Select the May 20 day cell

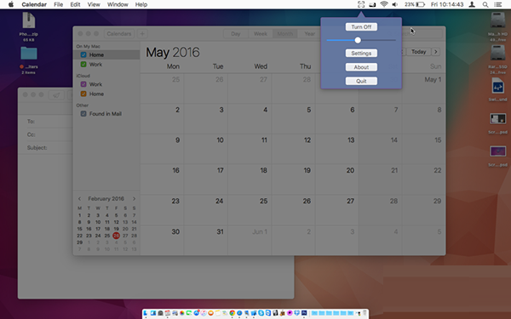(336, 179)
